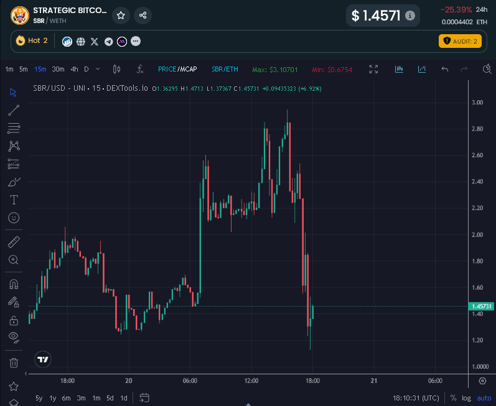Screen dimensions: 496x406
Task: Switch to 5m timeframe
Action: point(24,69)
